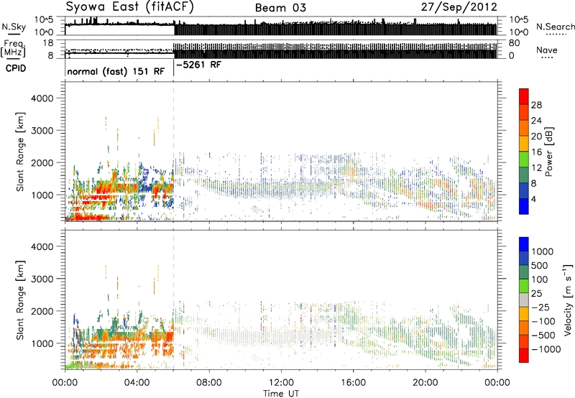Click the '12:00' time axis label
The image size is (575, 398).
point(281,383)
